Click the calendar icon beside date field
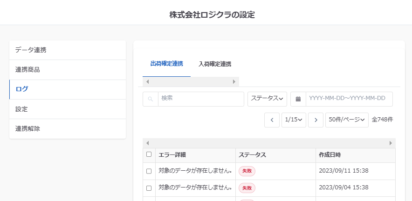The height and width of the screenshot is (201, 412). [298, 99]
